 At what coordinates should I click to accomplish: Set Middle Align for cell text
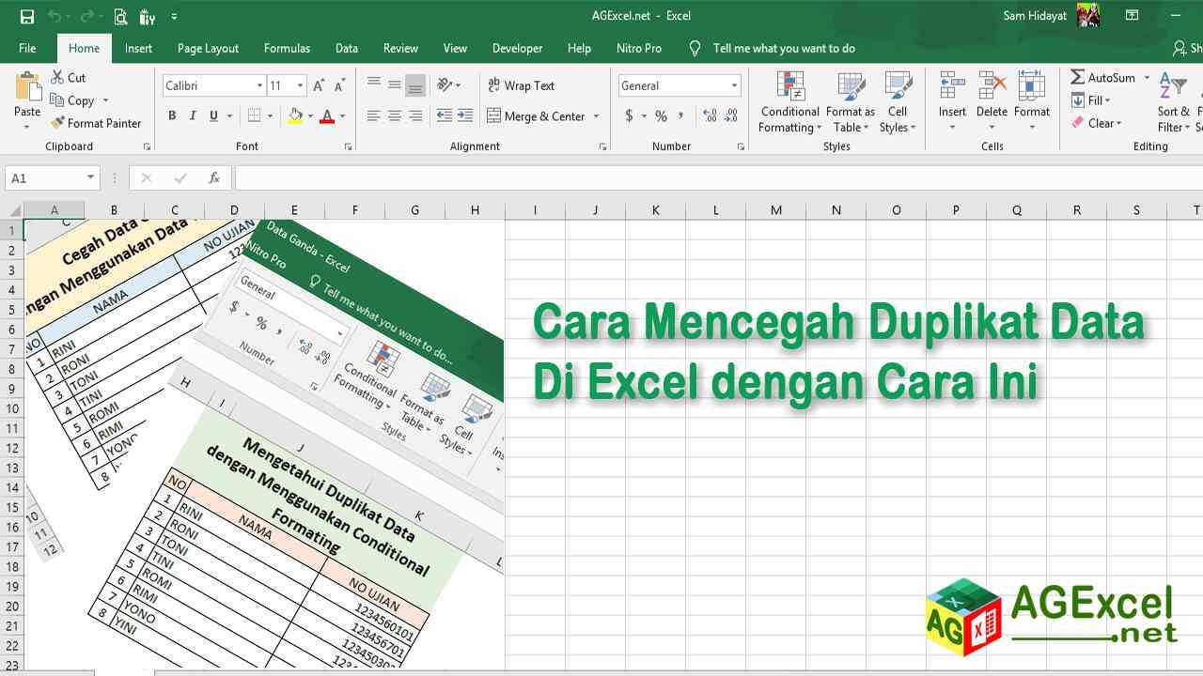[394, 85]
